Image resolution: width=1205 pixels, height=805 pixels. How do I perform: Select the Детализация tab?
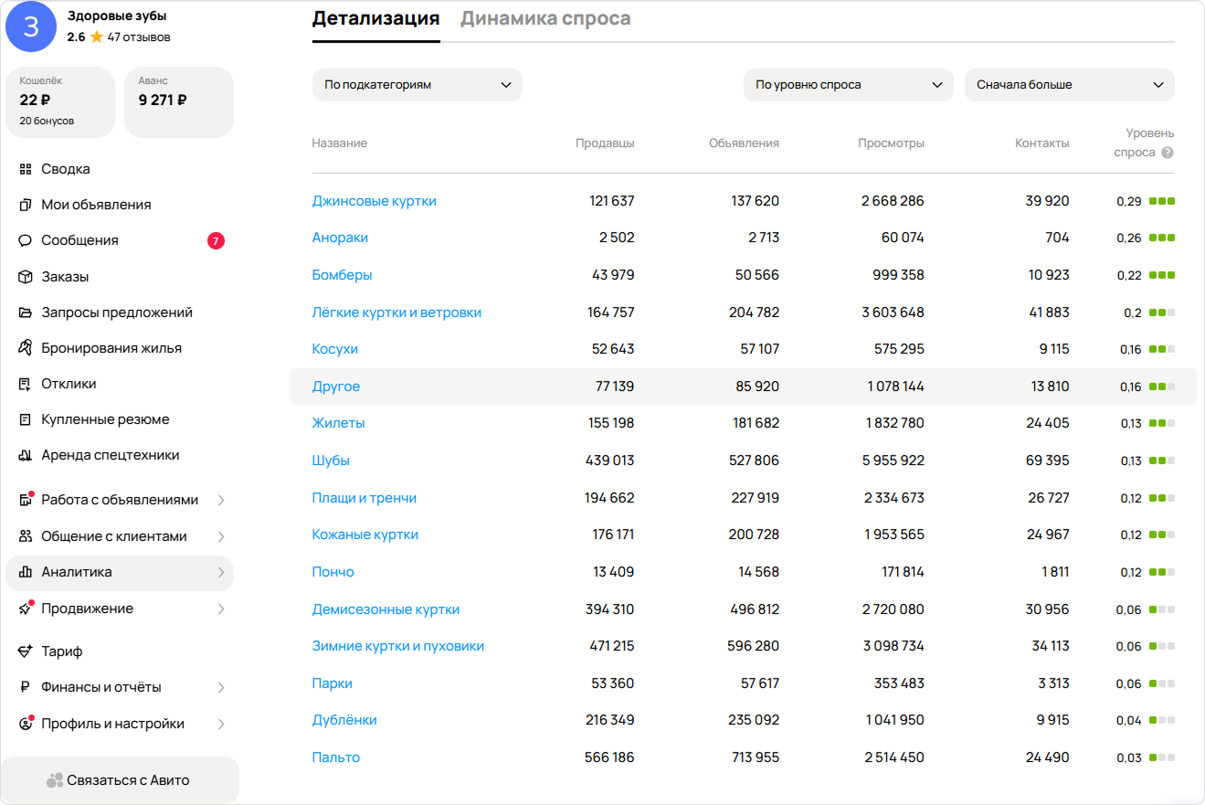[x=375, y=19]
